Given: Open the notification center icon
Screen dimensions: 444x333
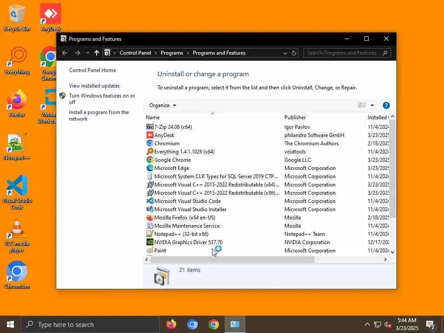Looking at the screenshot, I should point(431,324).
